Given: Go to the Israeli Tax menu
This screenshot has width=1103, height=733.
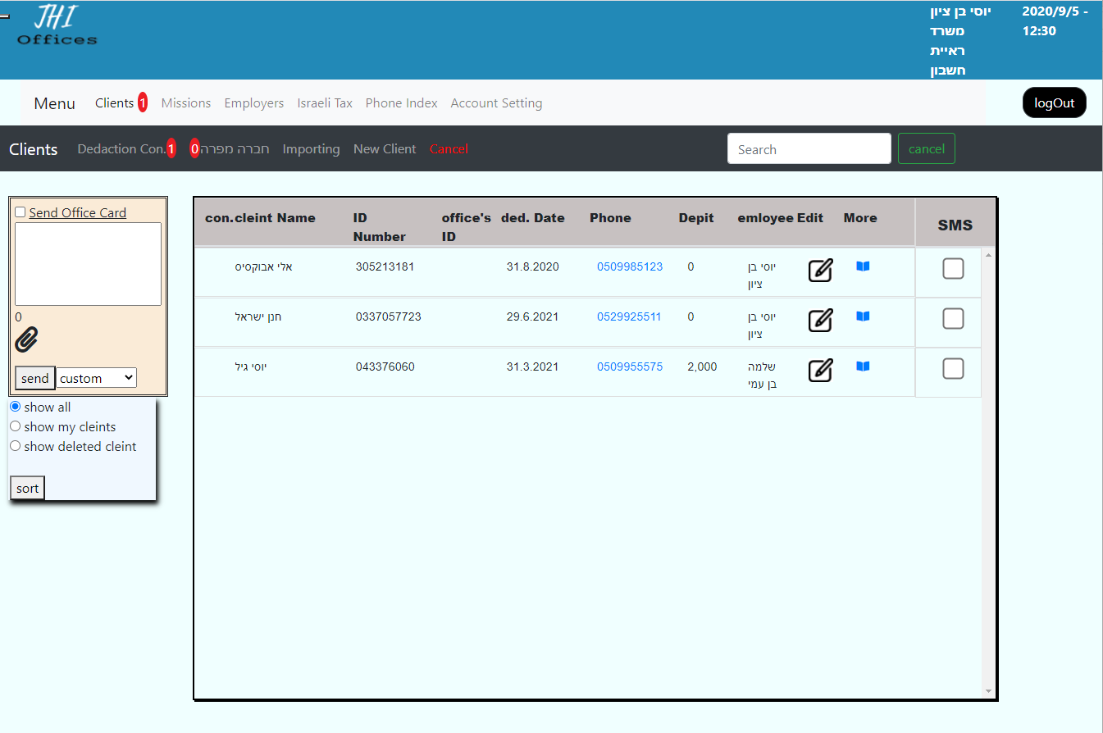Looking at the screenshot, I should (x=325, y=103).
